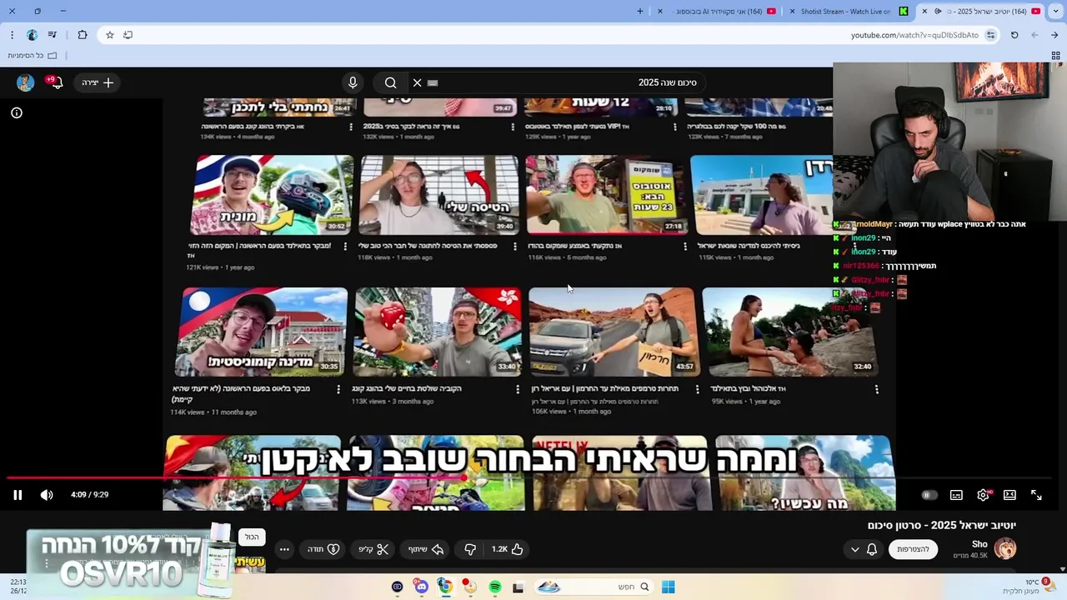This screenshot has width=1067, height=600.
Task: Close the 'Shotist Stream' tab
Action: pos(793,12)
